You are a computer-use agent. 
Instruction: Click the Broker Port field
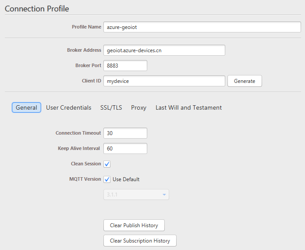pos(125,66)
